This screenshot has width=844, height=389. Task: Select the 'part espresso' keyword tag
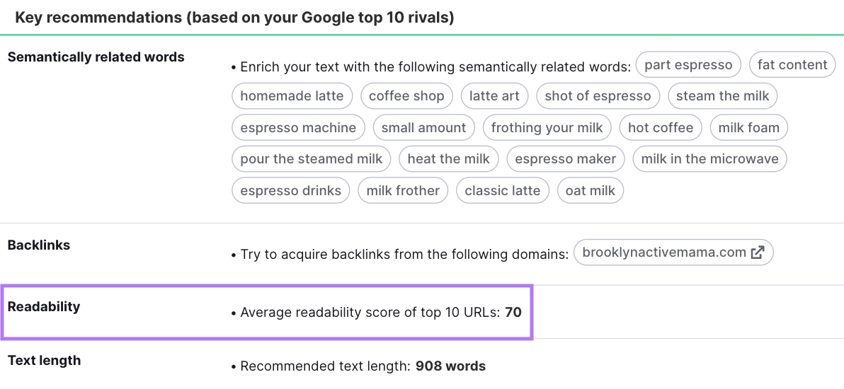688,65
